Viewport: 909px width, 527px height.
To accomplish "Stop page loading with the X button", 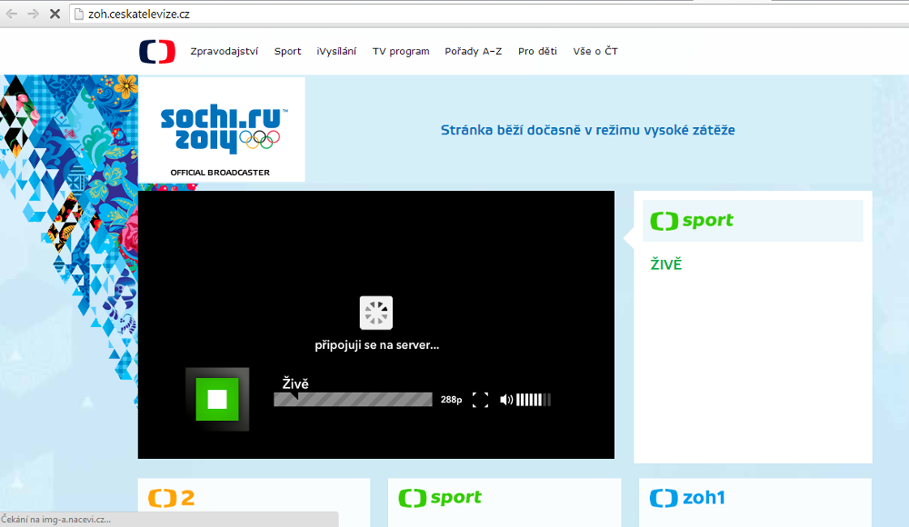I will tap(55, 14).
